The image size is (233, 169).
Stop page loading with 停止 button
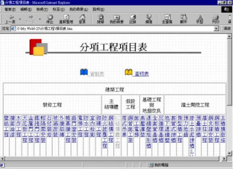pos(50,19)
